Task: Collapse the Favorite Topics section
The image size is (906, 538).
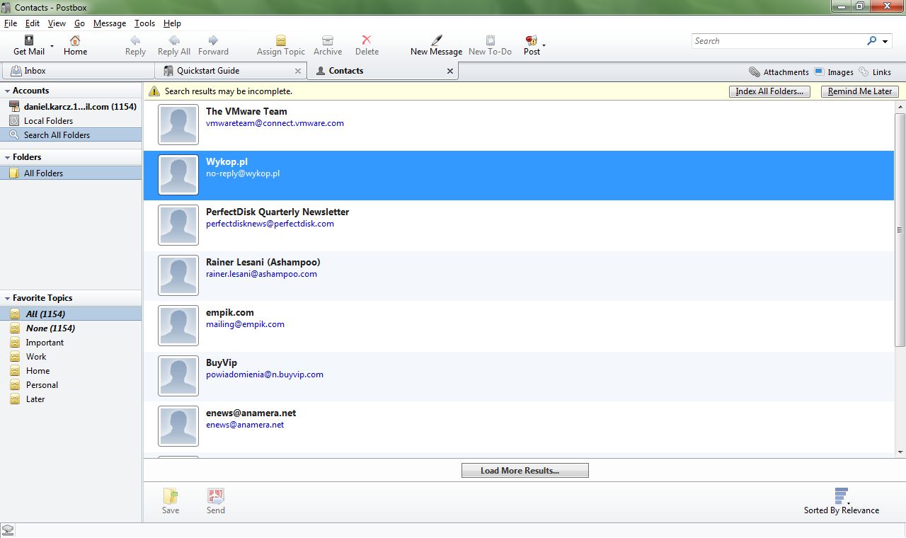Action: (x=7, y=298)
